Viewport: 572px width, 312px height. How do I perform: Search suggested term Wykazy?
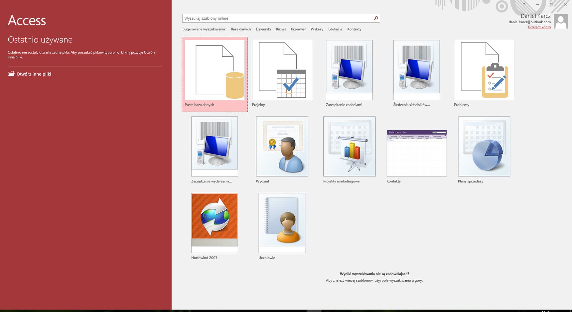point(317,29)
